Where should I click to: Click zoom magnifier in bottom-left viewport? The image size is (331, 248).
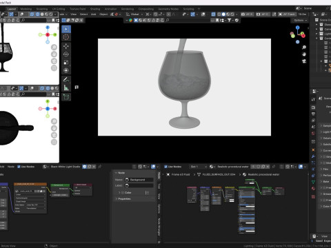[x=54, y=121]
